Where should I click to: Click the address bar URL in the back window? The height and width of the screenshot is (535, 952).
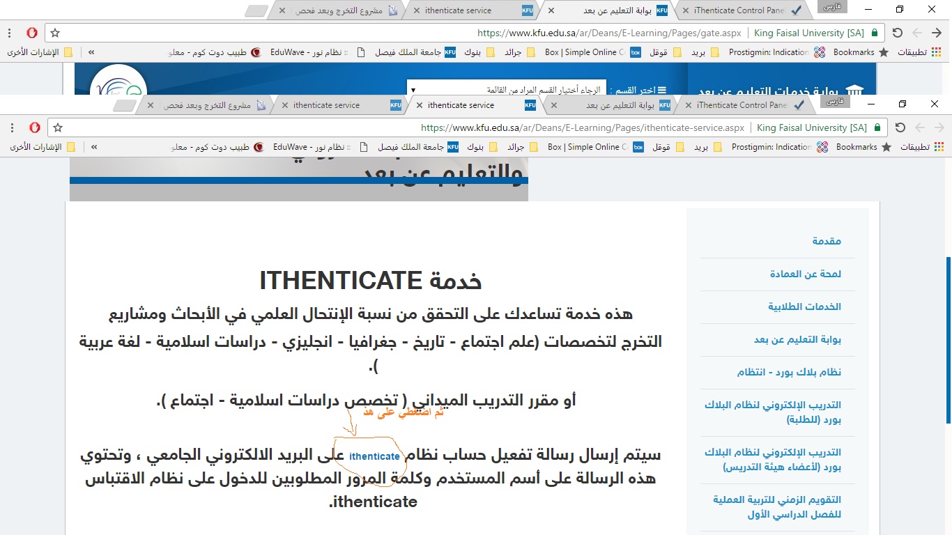[x=609, y=33]
